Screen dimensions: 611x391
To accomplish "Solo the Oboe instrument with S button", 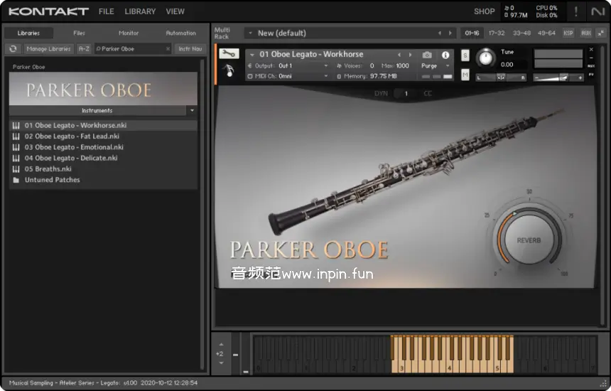I will tap(465, 55).
